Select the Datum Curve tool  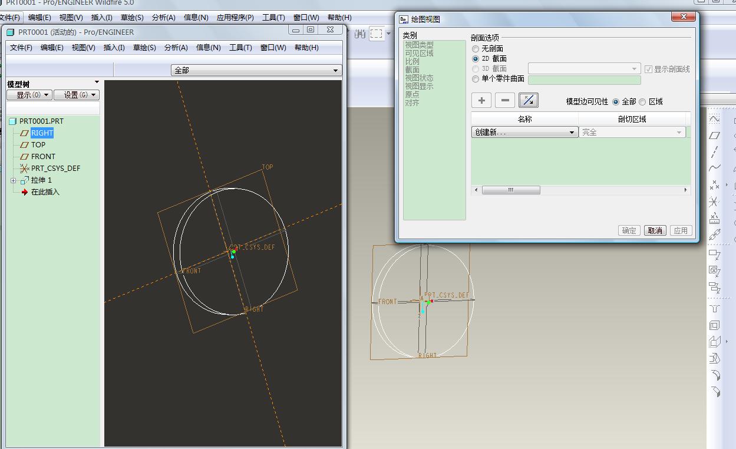714,169
